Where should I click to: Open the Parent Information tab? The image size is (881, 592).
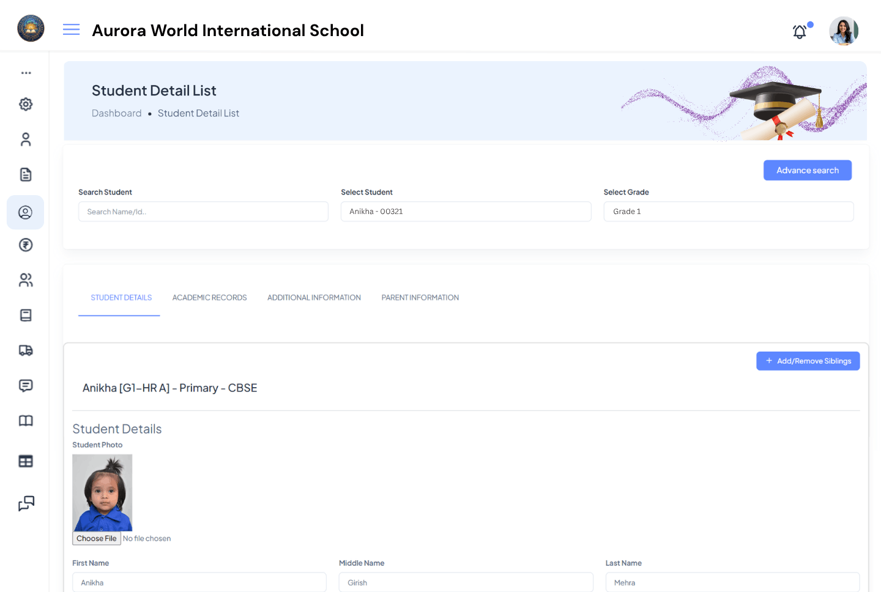pyautogui.click(x=420, y=298)
